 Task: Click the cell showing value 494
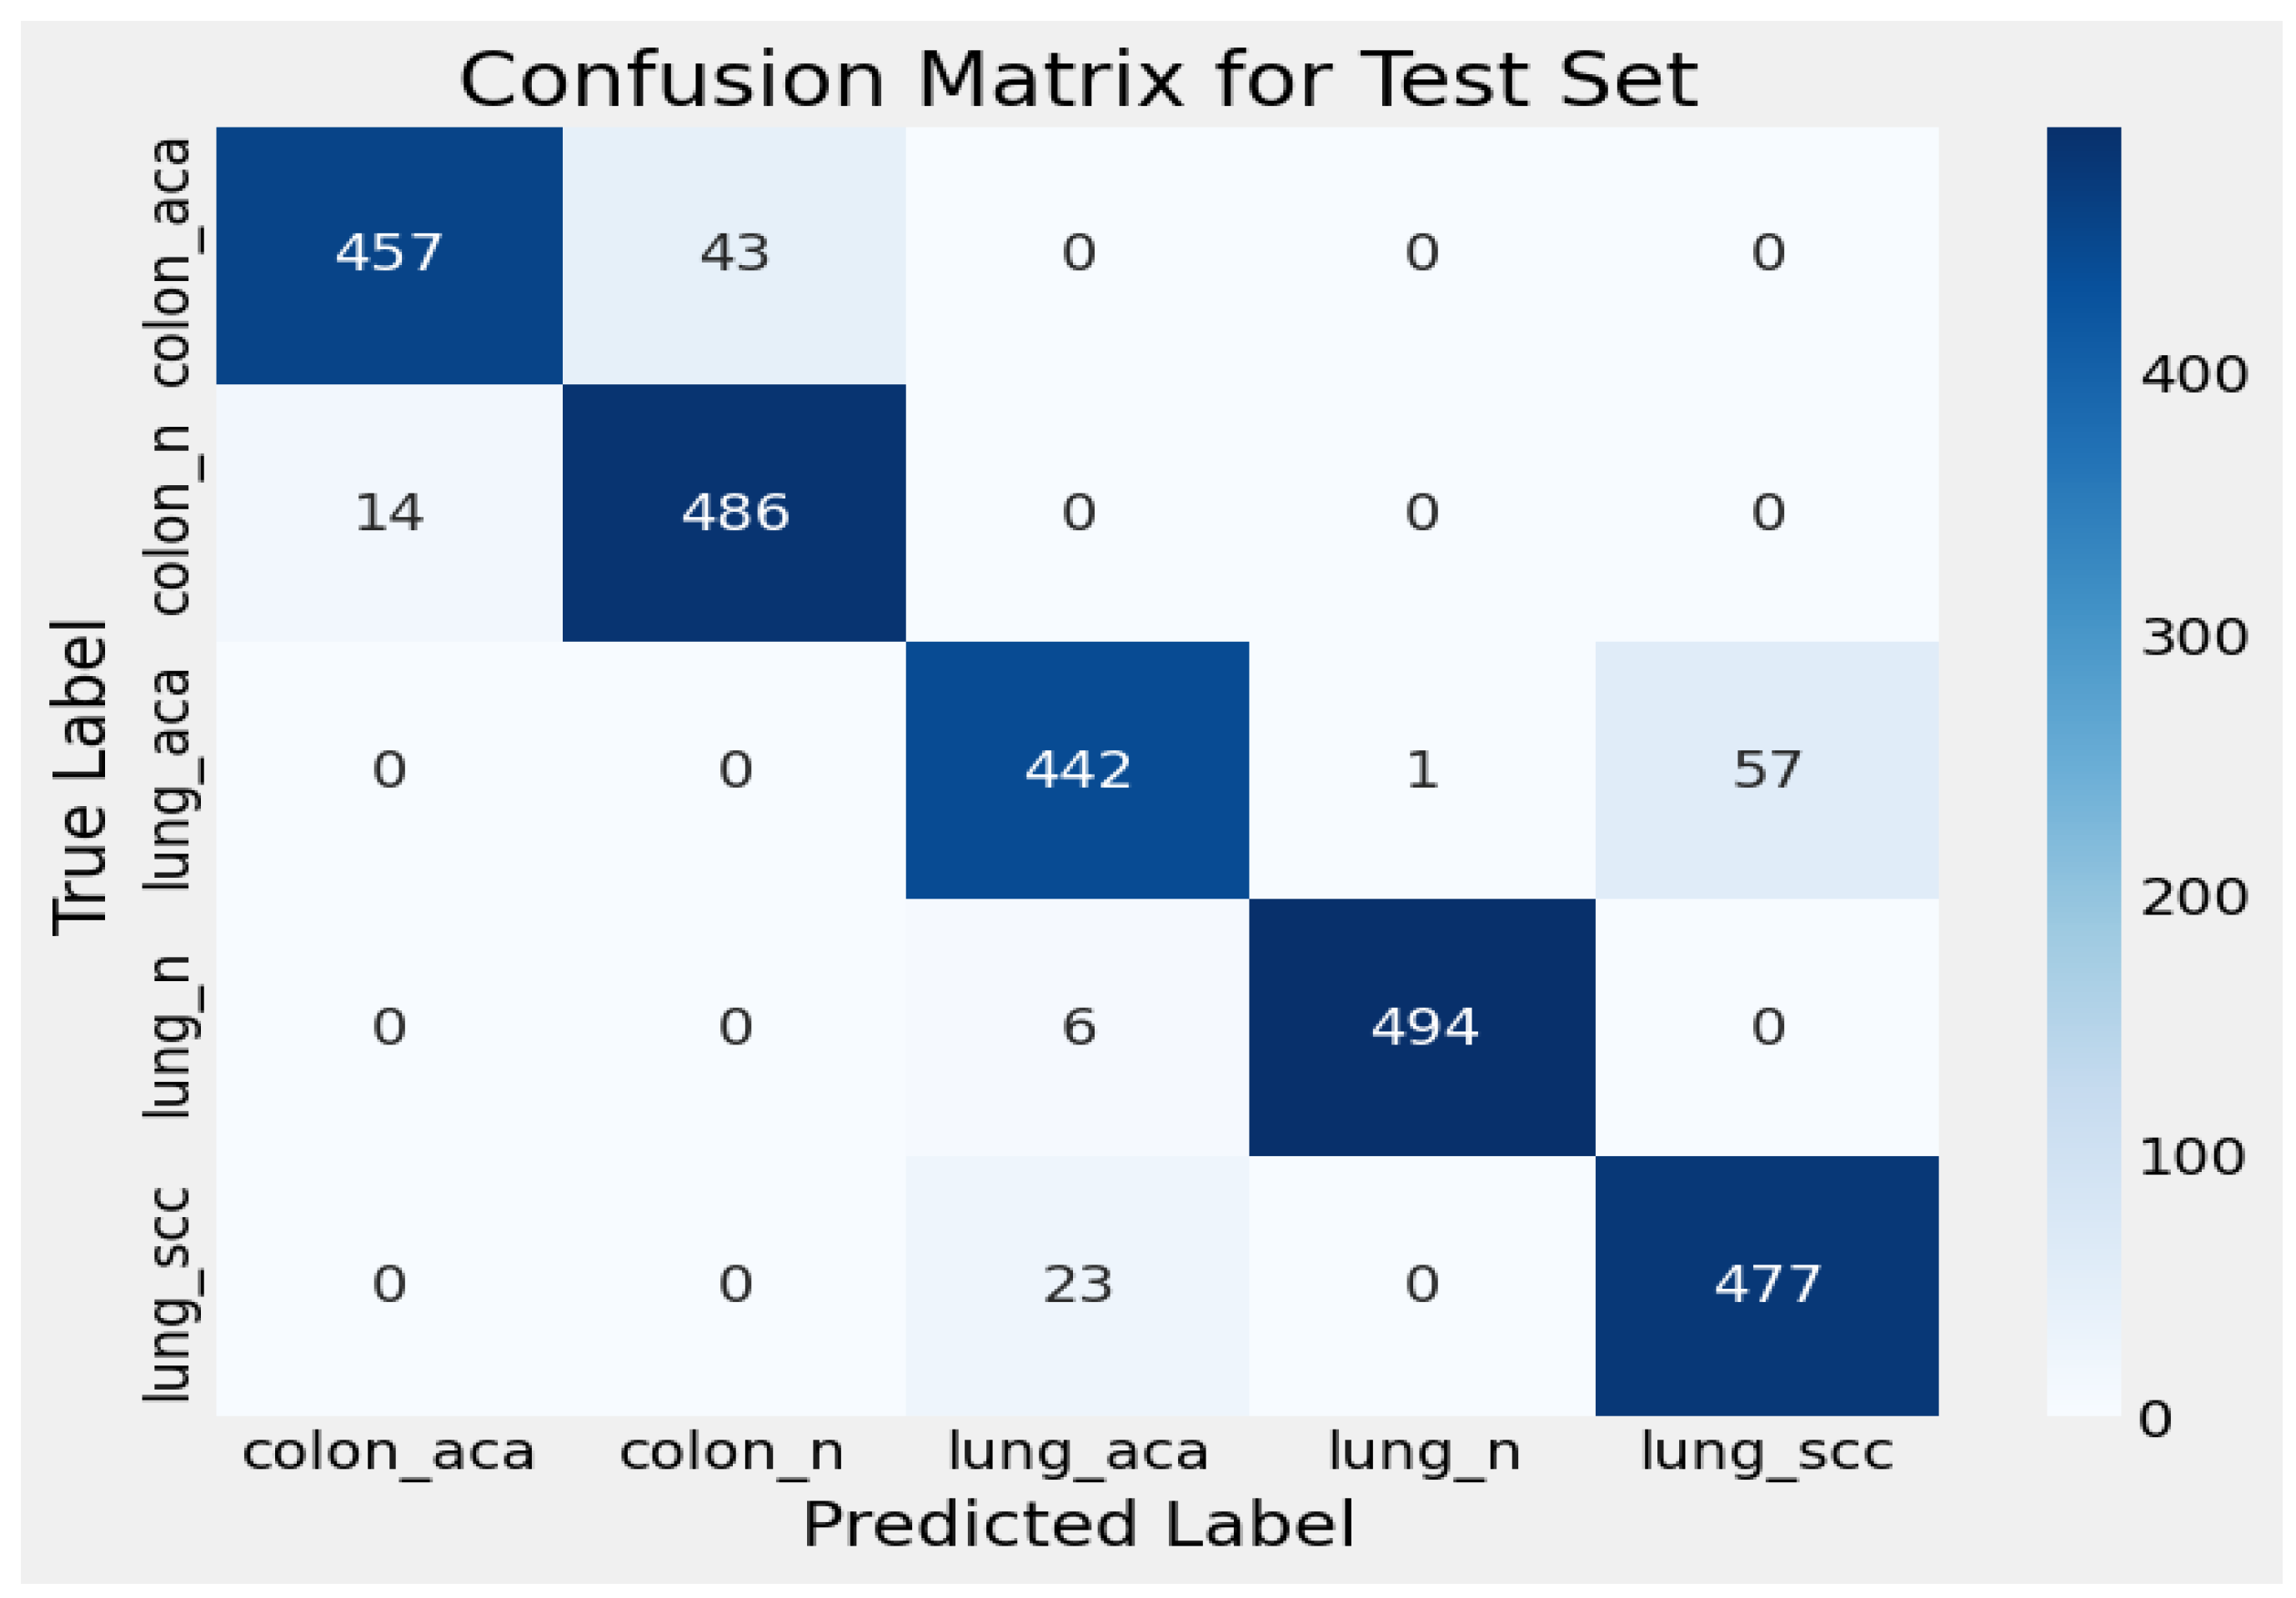coord(1423,1028)
